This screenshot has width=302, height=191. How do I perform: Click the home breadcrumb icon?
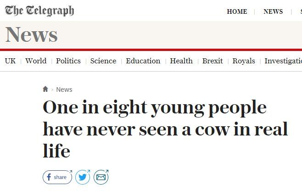45,90
